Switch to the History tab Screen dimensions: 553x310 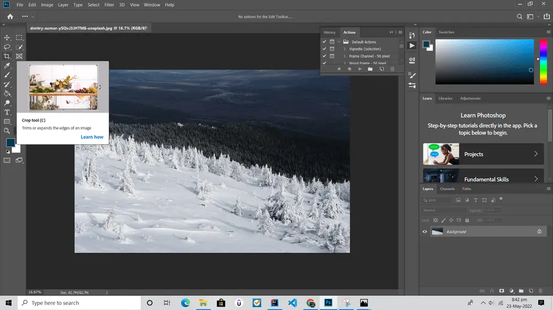[330, 32]
